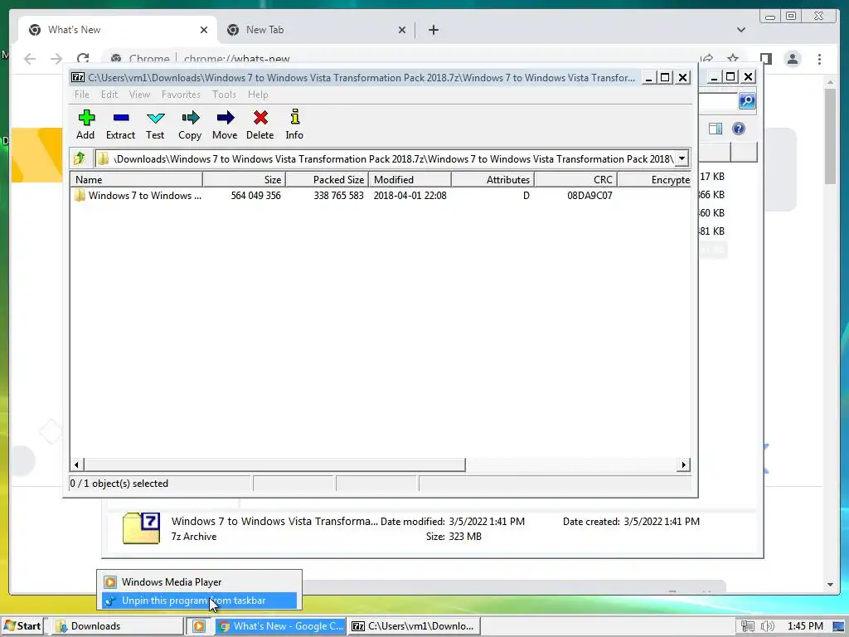The height and width of the screenshot is (637, 849).
Task: Click the Add toolbar icon in 7-Zip
Action: 85,124
